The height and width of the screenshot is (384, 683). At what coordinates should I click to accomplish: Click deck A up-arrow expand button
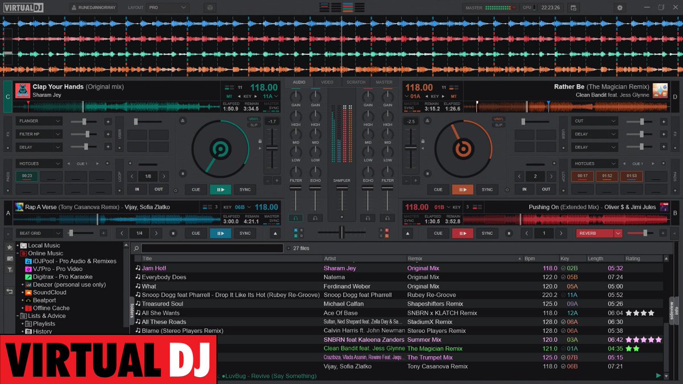coord(275,233)
